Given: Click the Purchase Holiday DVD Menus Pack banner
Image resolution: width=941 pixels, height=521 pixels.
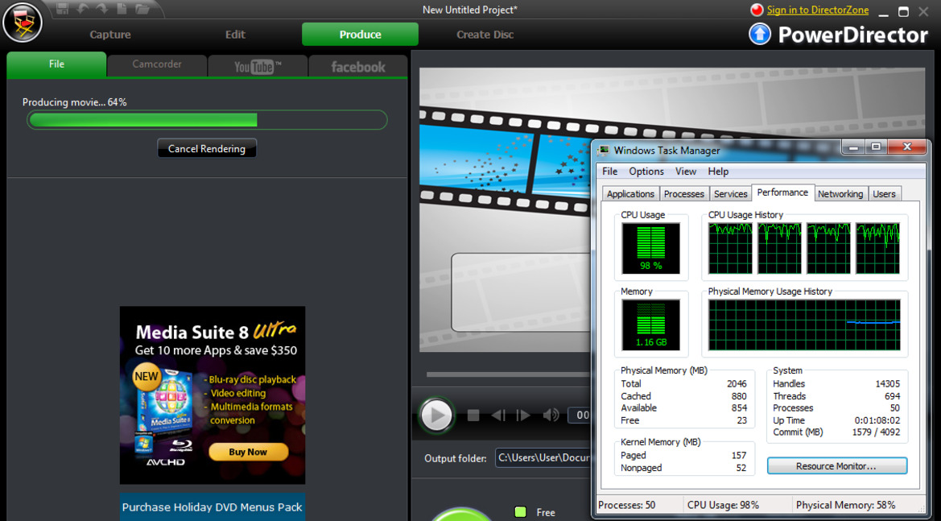Looking at the screenshot, I should coord(213,507).
